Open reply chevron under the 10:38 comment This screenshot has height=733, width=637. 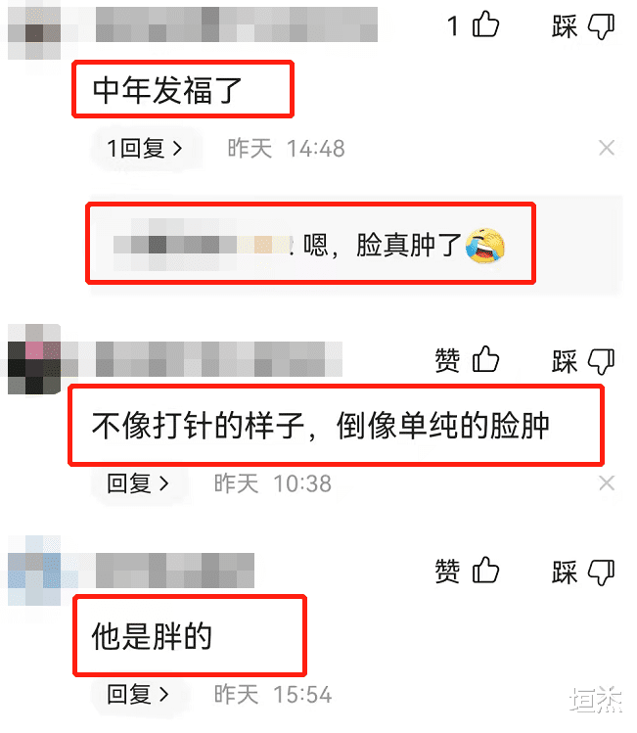coord(163,483)
